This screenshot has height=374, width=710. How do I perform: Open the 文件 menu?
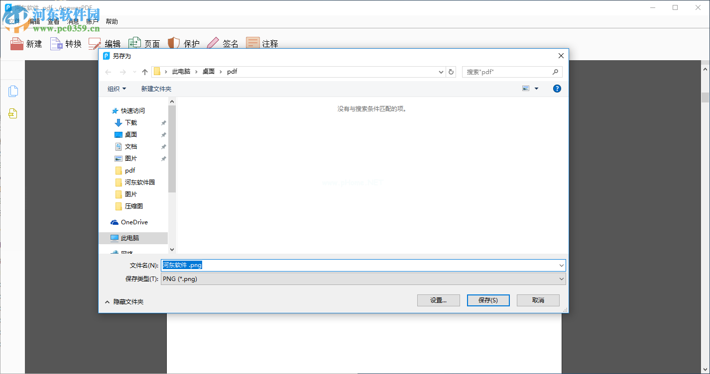click(14, 21)
